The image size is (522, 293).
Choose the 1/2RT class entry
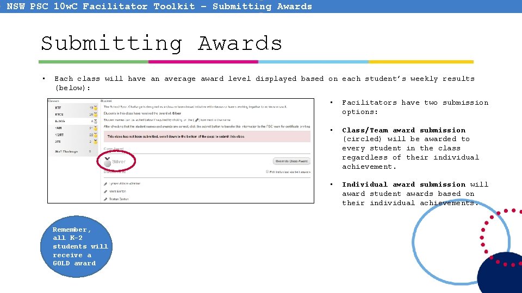click(x=74, y=135)
